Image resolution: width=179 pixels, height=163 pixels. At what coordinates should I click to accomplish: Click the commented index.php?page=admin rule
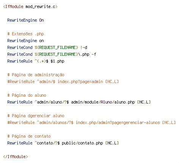(x=63, y=81)
